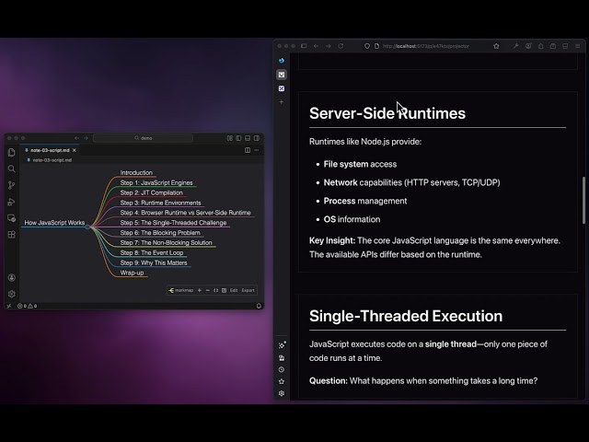The width and height of the screenshot is (589, 442).
Task: Switch to Firefox-logo vertical tab
Action: coord(282,61)
